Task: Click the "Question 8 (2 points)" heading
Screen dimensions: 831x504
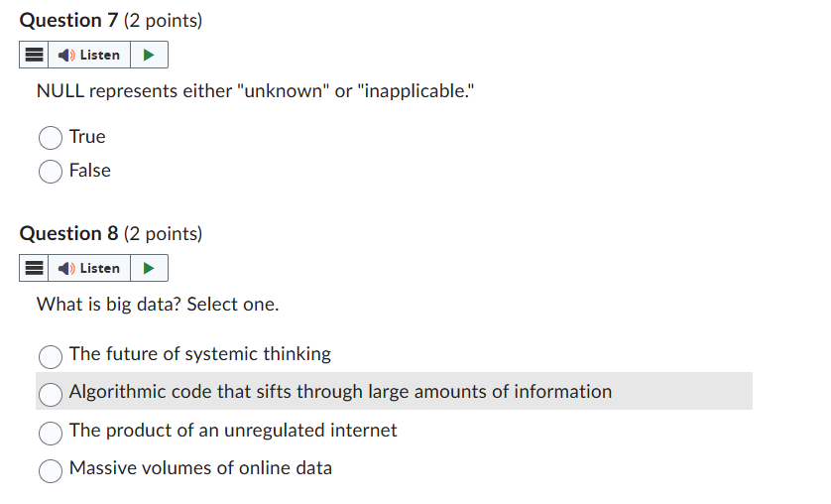Action: pyautogui.click(x=111, y=234)
